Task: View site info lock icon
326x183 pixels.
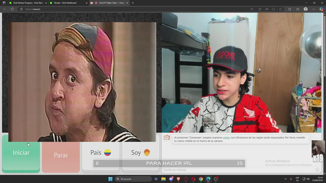Action: coord(21,9)
